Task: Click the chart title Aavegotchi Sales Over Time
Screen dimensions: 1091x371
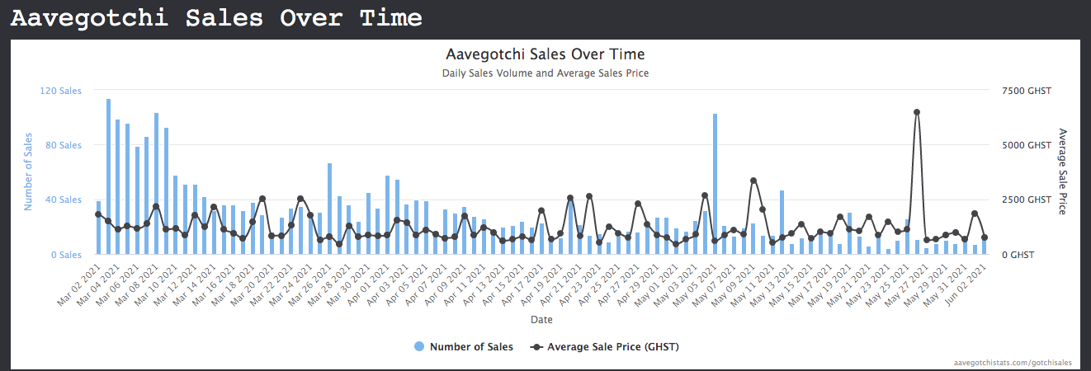Action: coord(545,54)
